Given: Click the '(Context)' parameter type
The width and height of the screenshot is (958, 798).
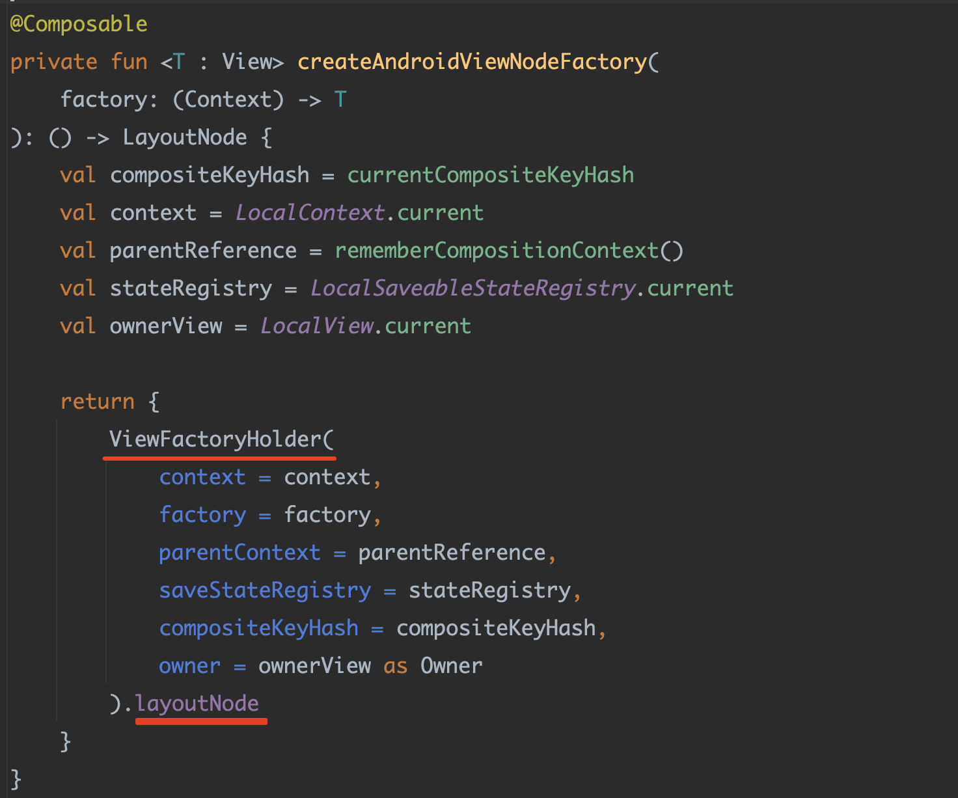Looking at the screenshot, I should point(228,100).
